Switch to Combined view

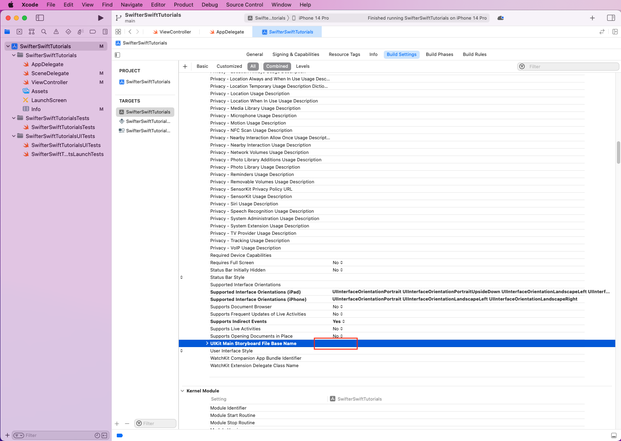[x=277, y=66]
